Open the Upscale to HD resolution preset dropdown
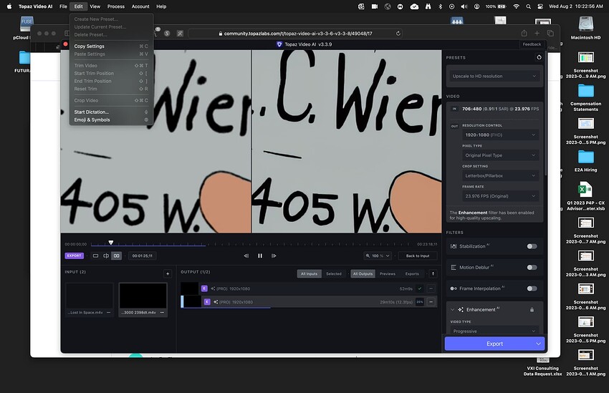The width and height of the screenshot is (609, 393). pos(494,76)
